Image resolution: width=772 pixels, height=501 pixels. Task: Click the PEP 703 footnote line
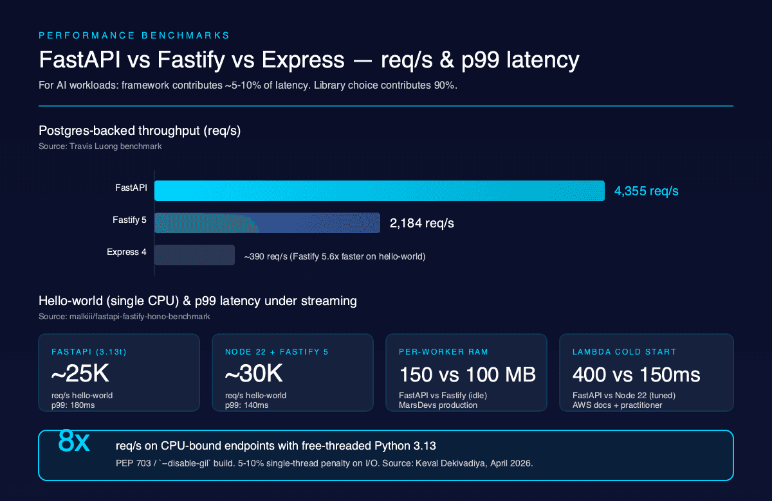pyautogui.click(x=324, y=463)
